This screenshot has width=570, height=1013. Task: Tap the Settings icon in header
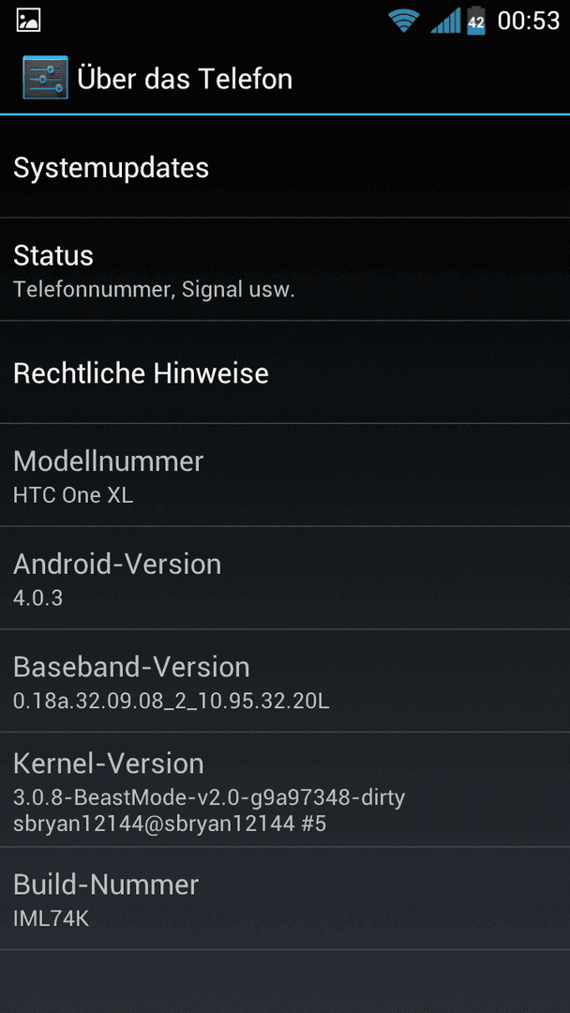point(45,78)
